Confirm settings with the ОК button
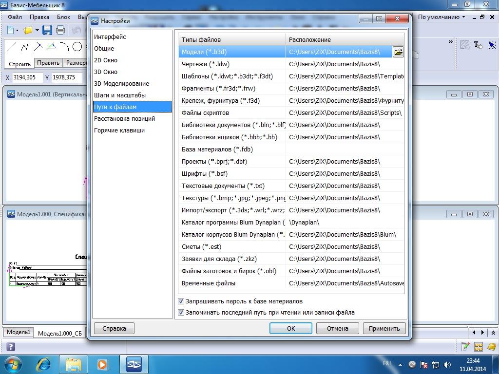499x374 pixels. coord(291,329)
